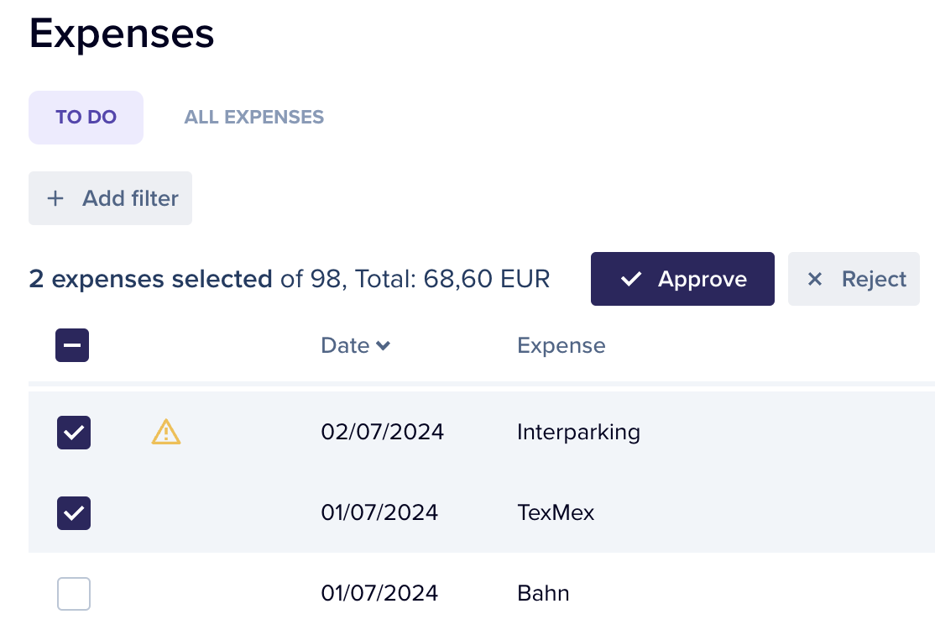Approve the selected expenses
This screenshot has width=935, height=630.
coord(682,279)
